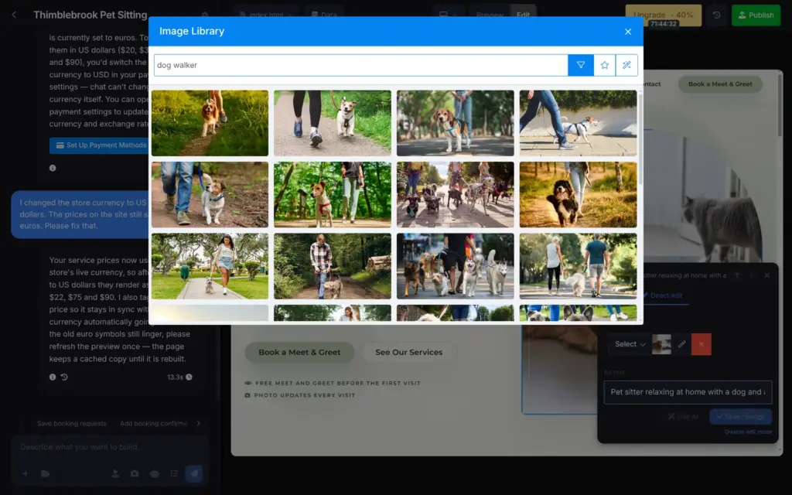Open the Upgrade 40% offer button
The image size is (792, 495).
coord(663,15)
